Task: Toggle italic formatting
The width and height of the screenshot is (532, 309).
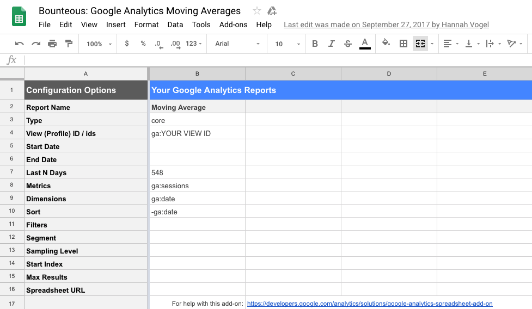Action: pyautogui.click(x=332, y=44)
